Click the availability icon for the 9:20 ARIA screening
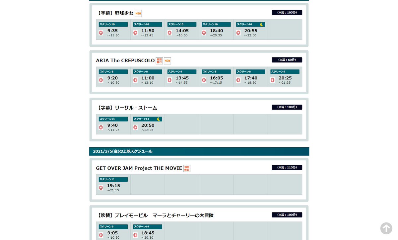 click(x=101, y=80)
